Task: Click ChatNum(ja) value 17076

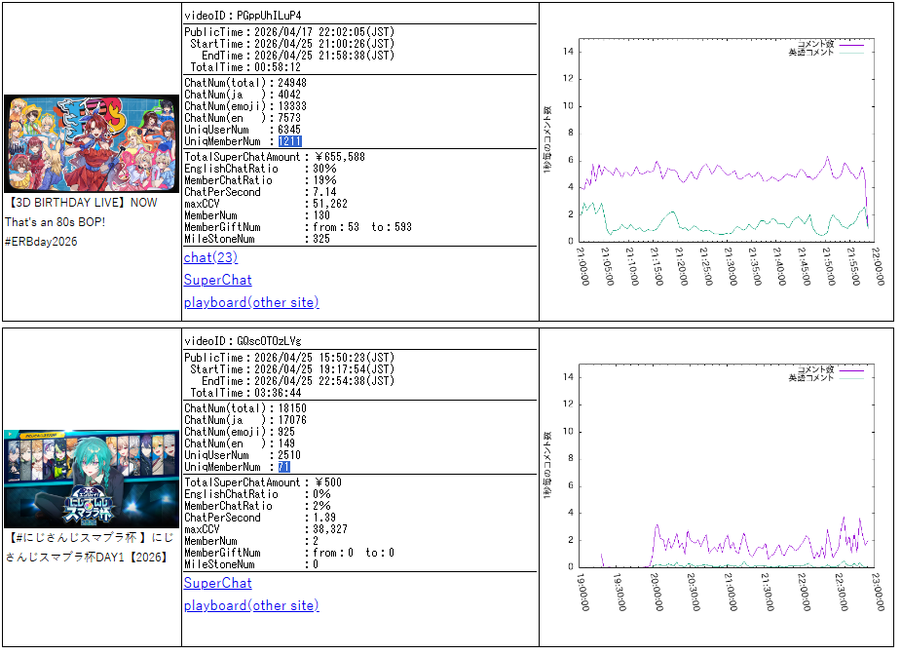Action: [292, 421]
